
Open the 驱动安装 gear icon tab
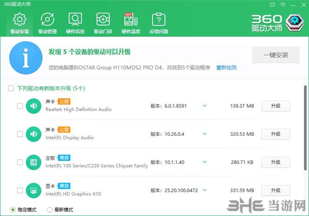[20, 24]
